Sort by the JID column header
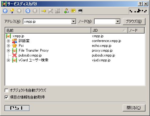This screenshot has height=116, width=150. pyautogui.click(x=110, y=30)
